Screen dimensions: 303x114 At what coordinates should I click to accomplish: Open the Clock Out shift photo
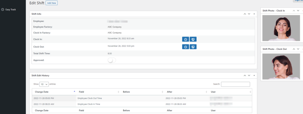point(281,66)
